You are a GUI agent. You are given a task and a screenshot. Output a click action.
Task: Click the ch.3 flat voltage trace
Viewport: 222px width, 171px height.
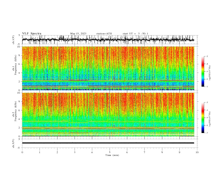[108, 143]
